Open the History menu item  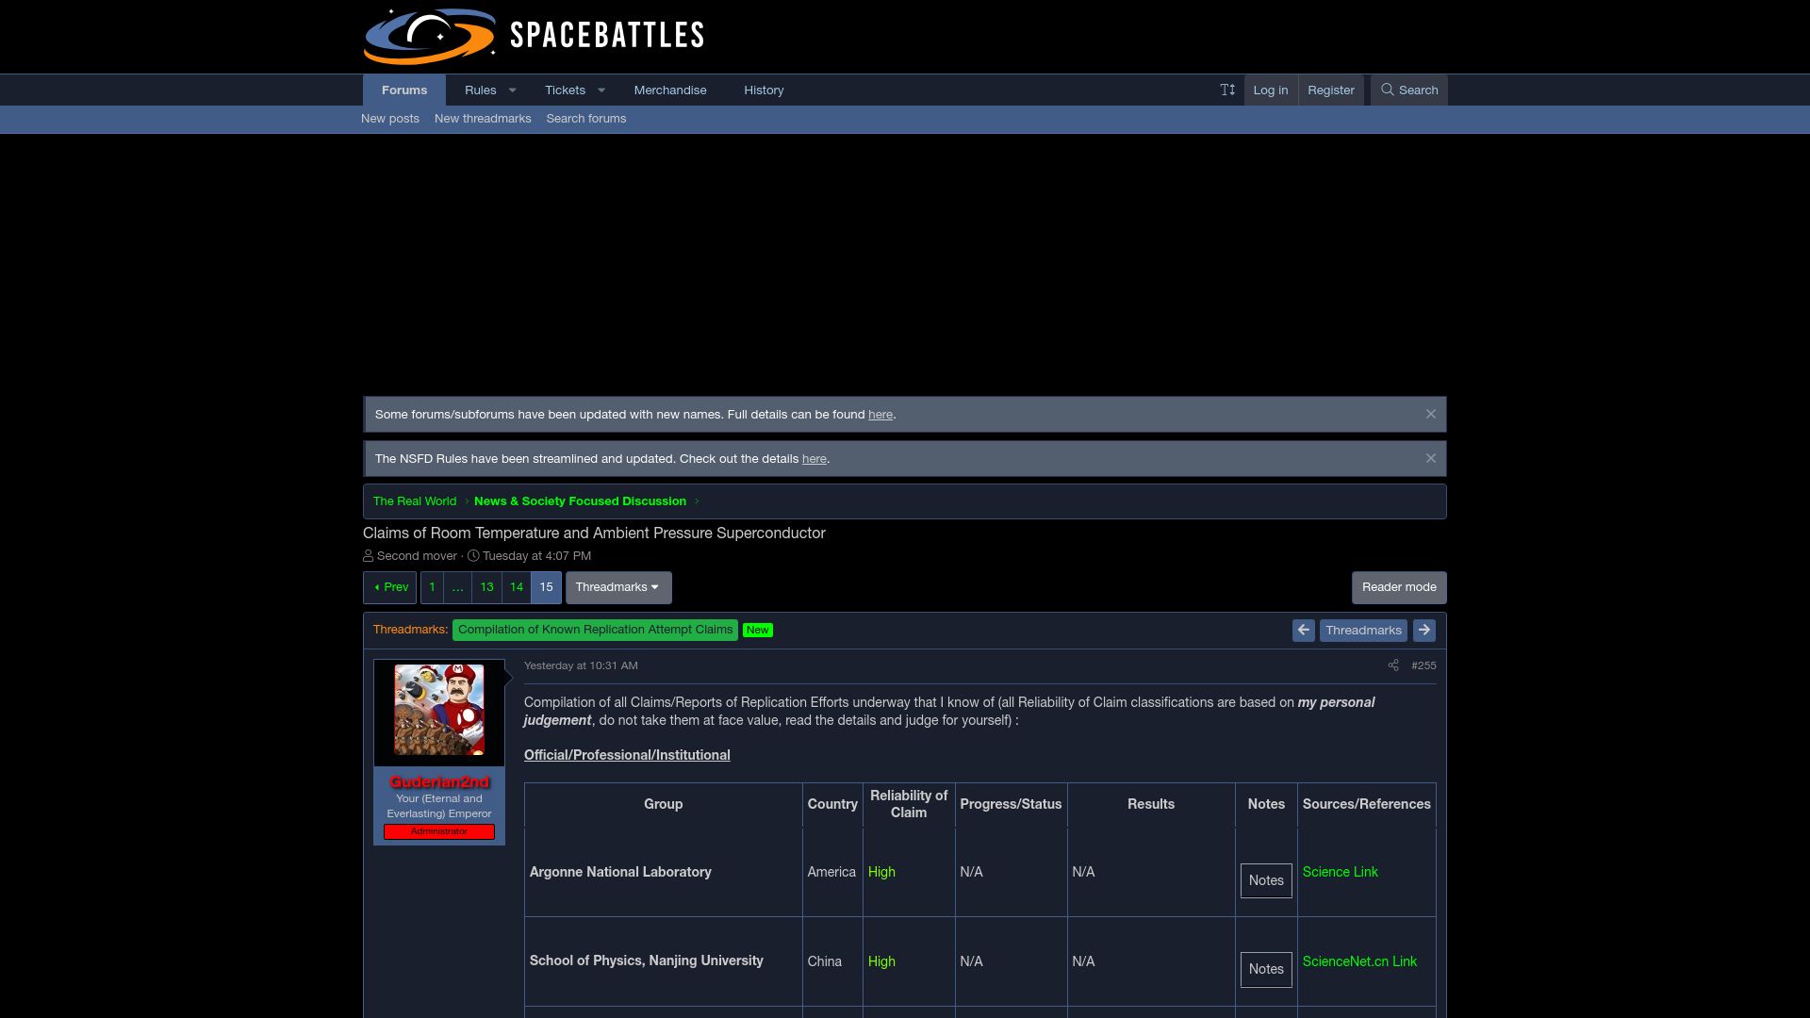764,90
